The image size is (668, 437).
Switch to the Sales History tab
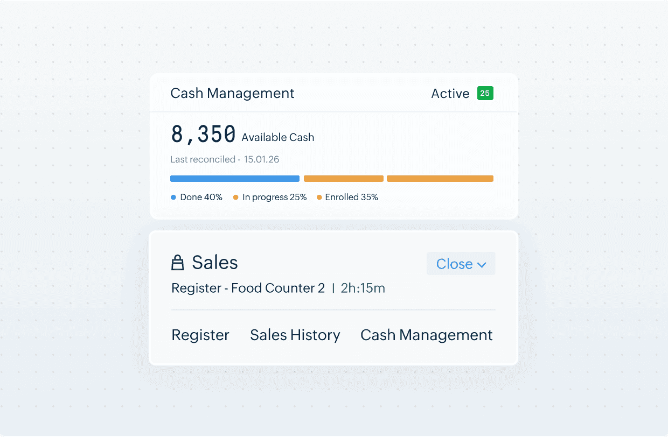295,335
